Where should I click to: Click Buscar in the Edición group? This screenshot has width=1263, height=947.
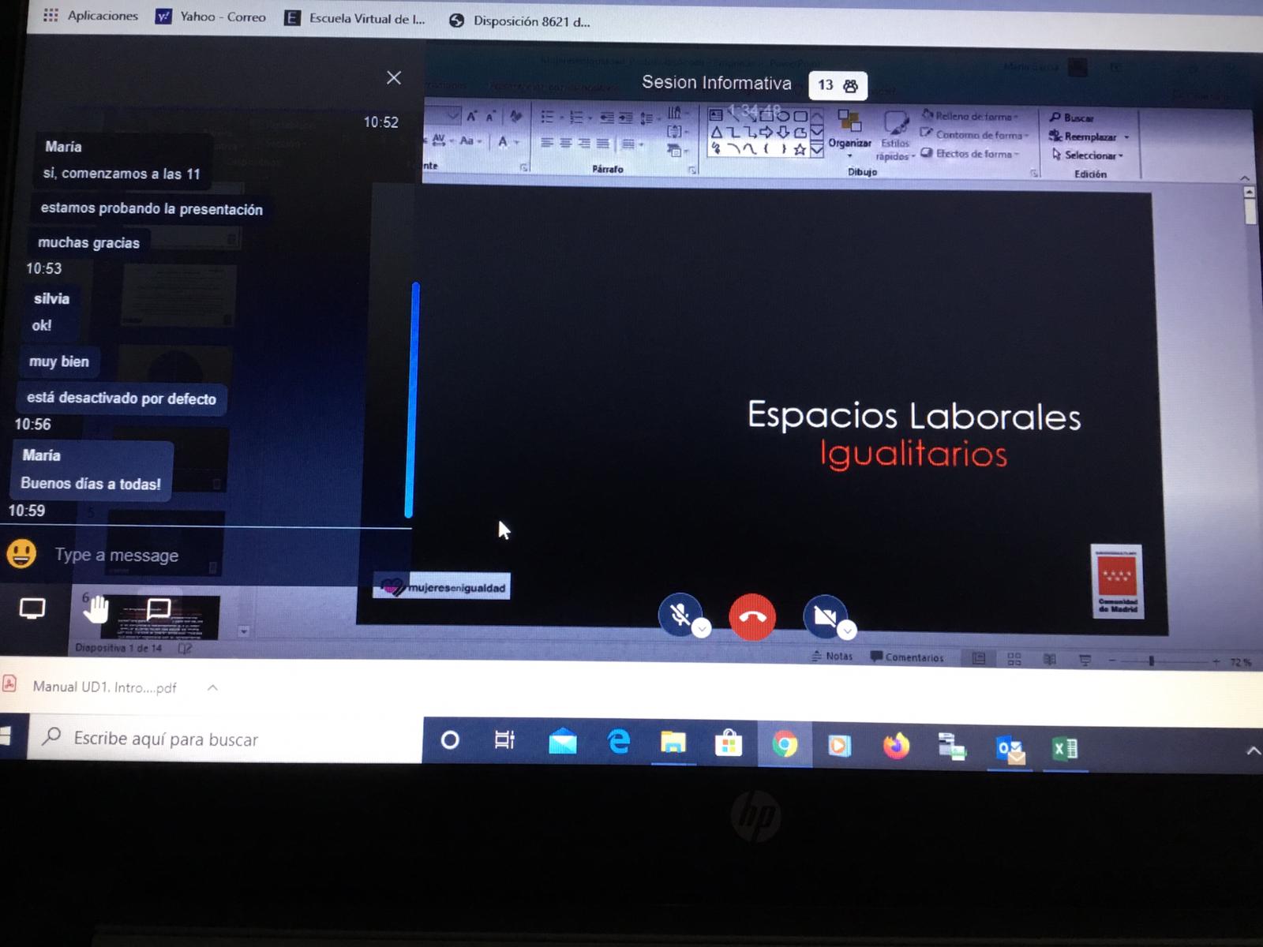point(1071,118)
